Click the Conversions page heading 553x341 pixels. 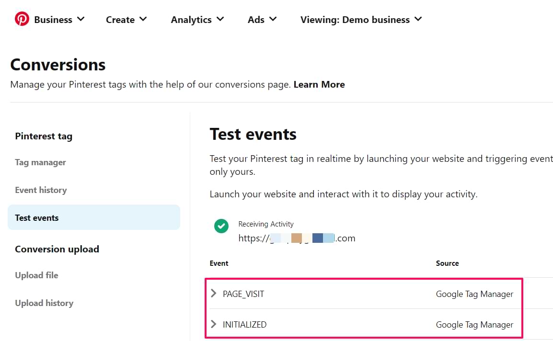tap(58, 65)
